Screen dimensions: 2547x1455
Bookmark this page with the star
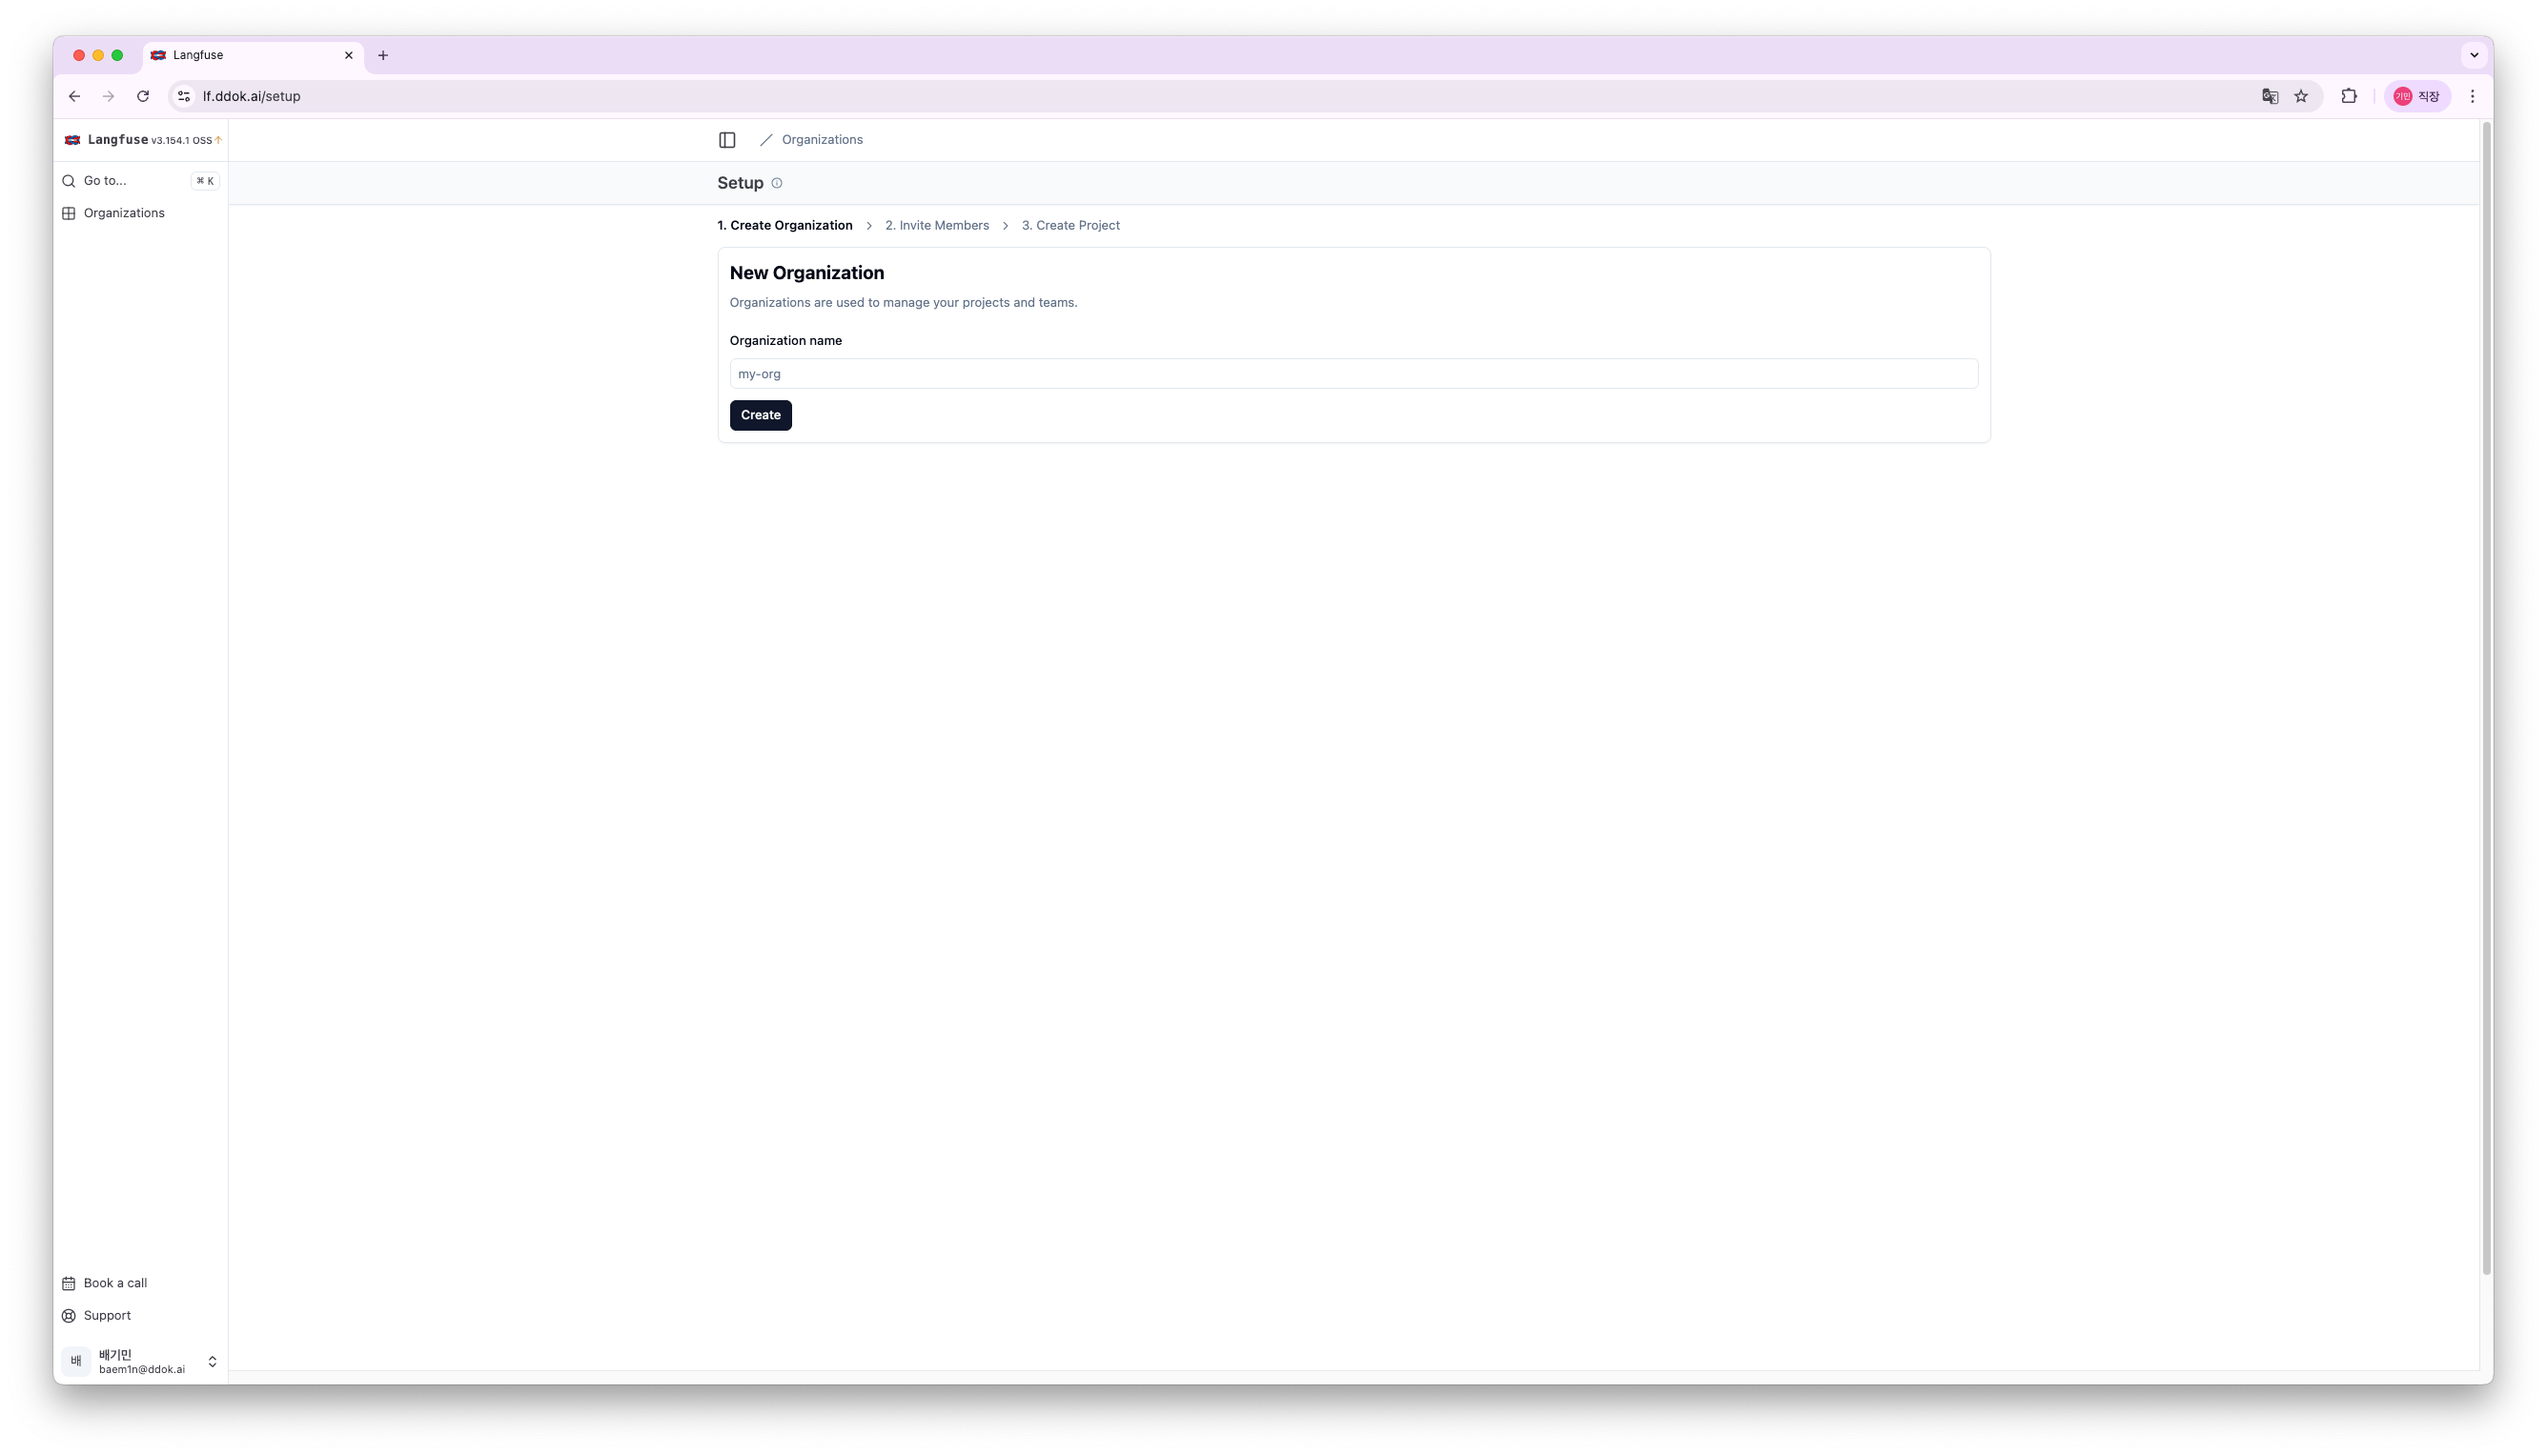pyautogui.click(x=2301, y=96)
